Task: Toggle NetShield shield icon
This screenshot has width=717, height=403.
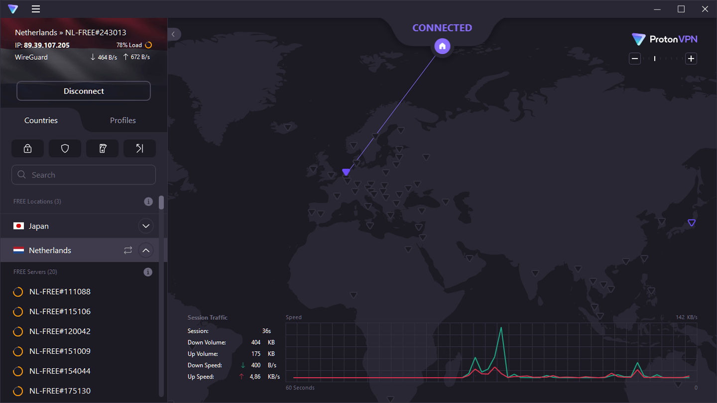Action: click(65, 148)
